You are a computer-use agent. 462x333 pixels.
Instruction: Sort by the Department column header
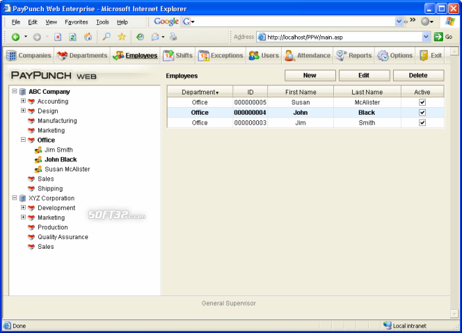[200, 92]
